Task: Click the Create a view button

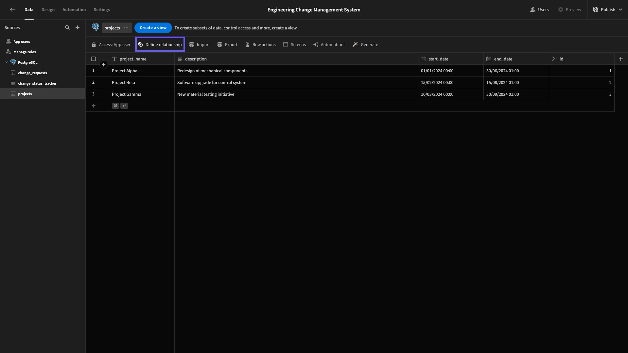Action: tap(153, 28)
